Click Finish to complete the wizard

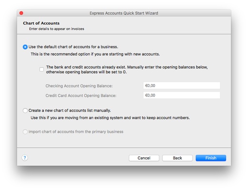[x=211, y=158]
